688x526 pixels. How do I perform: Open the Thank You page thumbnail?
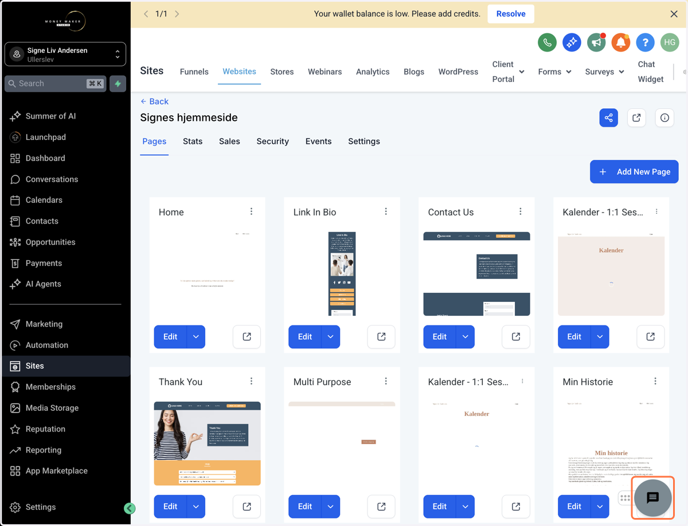click(208, 443)
